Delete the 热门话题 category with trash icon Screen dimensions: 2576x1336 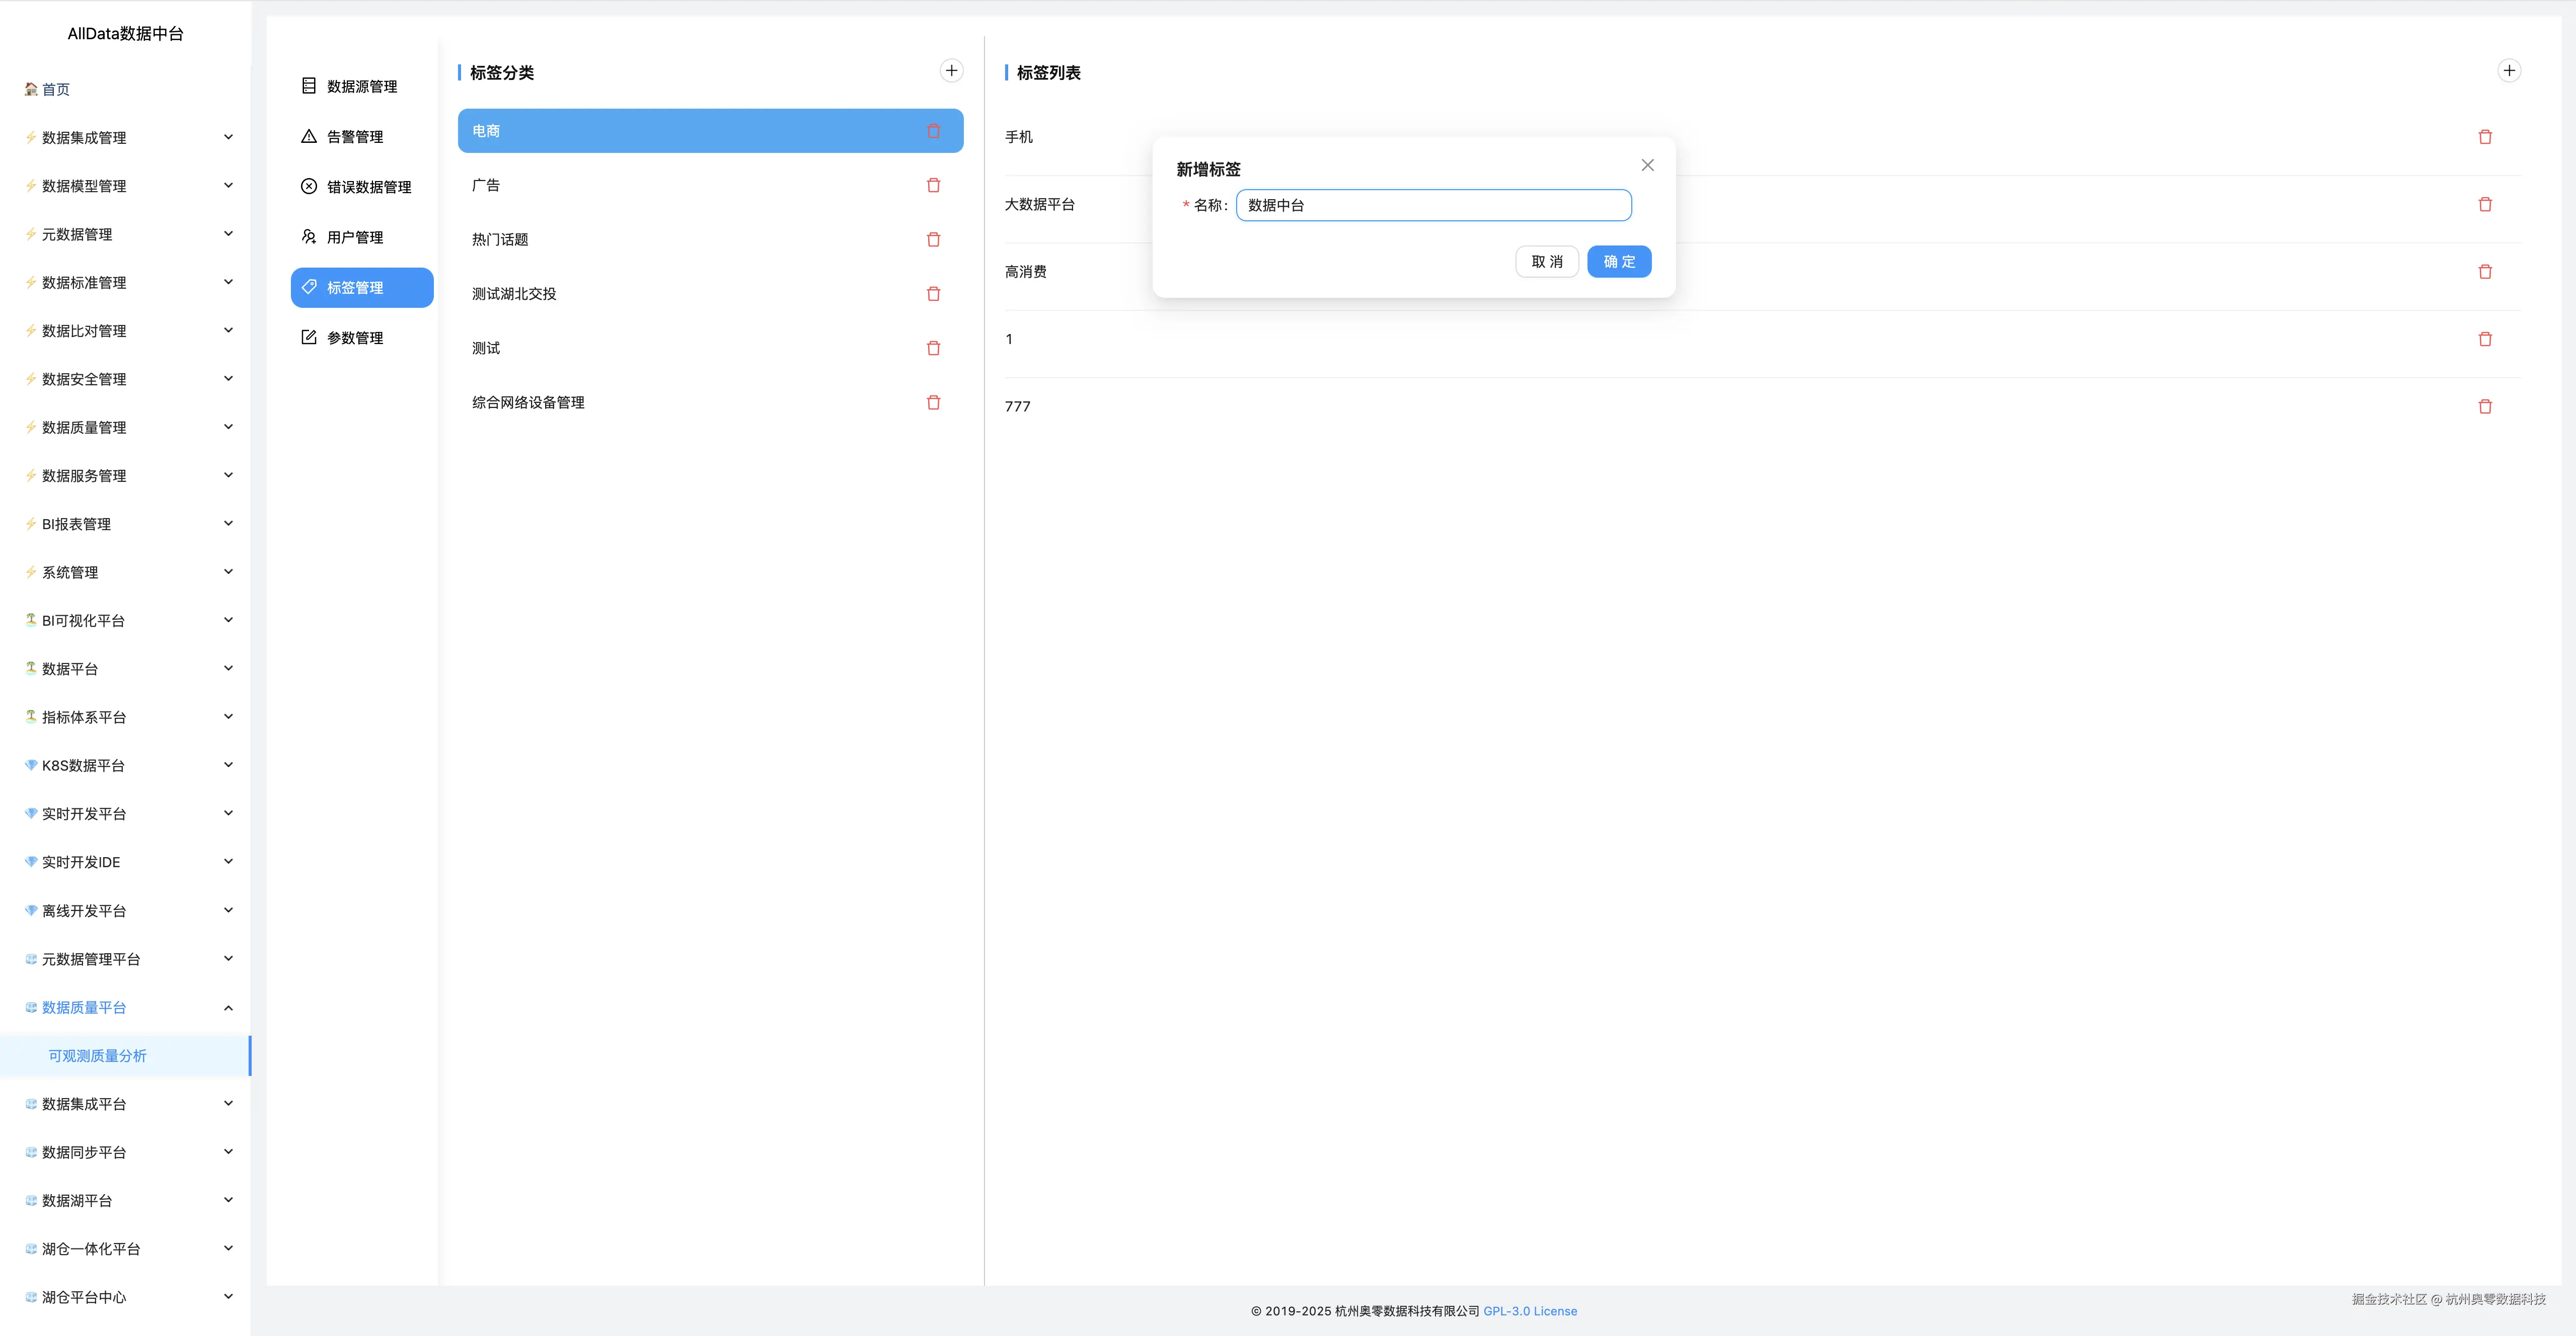(933, 240)
